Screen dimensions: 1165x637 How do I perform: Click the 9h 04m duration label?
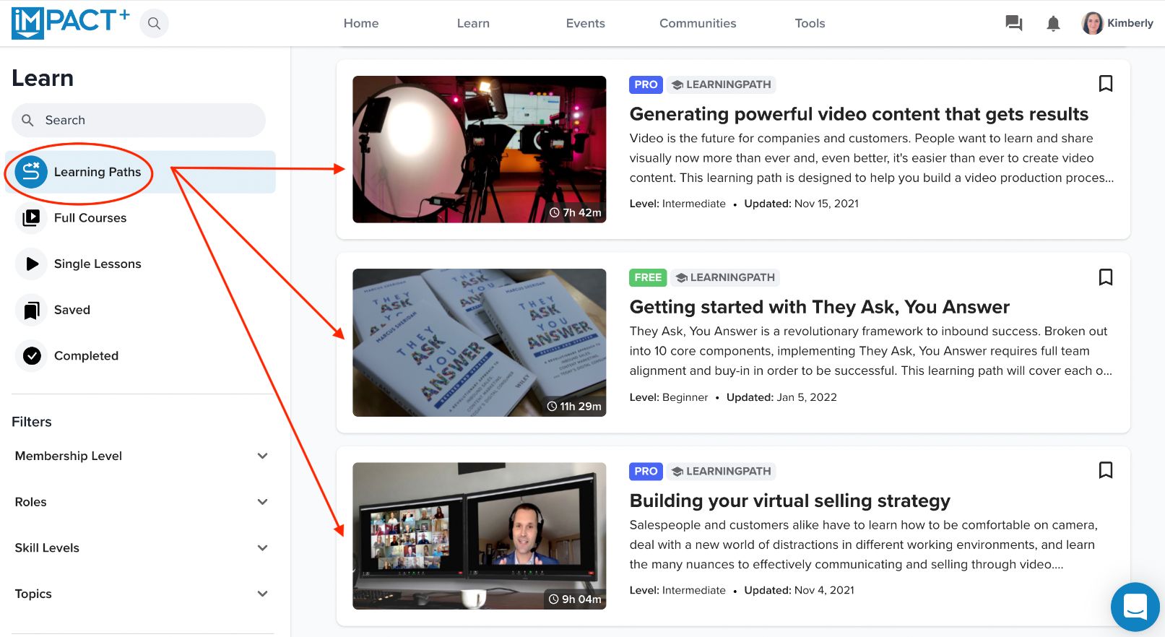pos(574,599)
